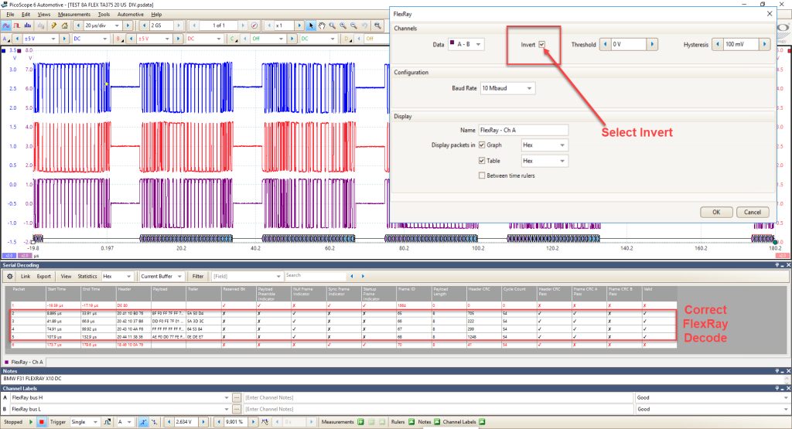Click the red stop capture button
The height and width of the screenshot is (429, 792).
[42, 422]
